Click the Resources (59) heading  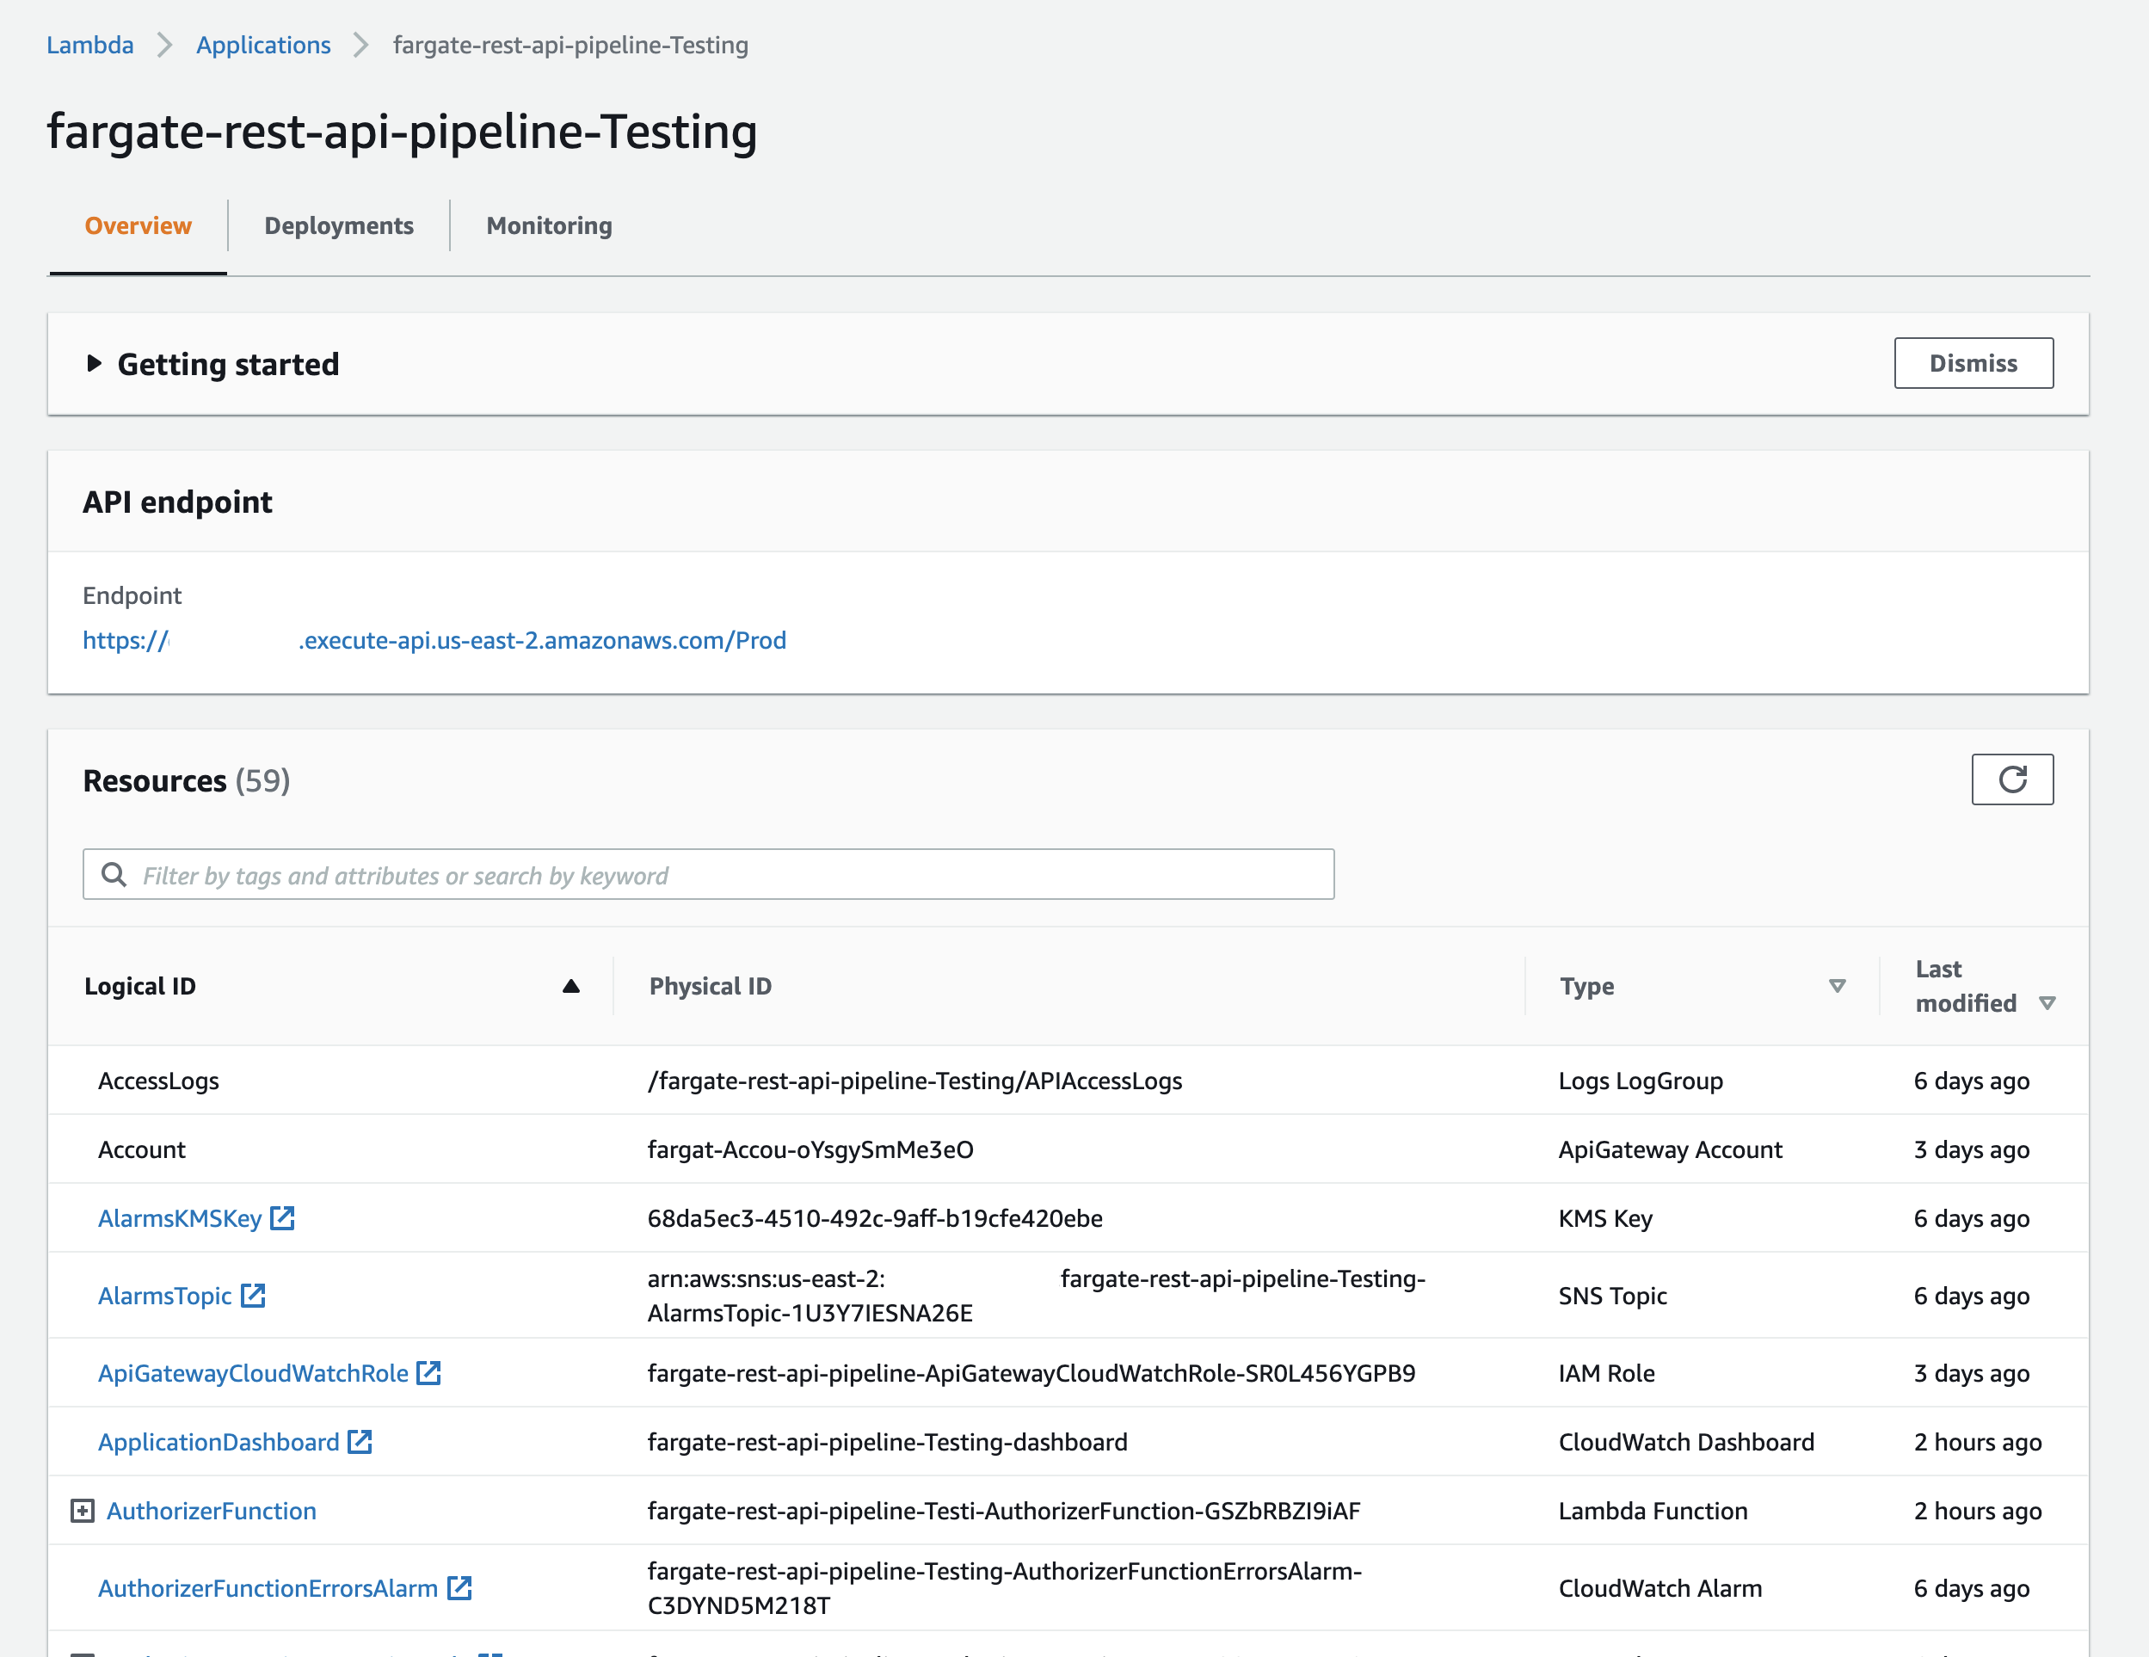(187, 780)
